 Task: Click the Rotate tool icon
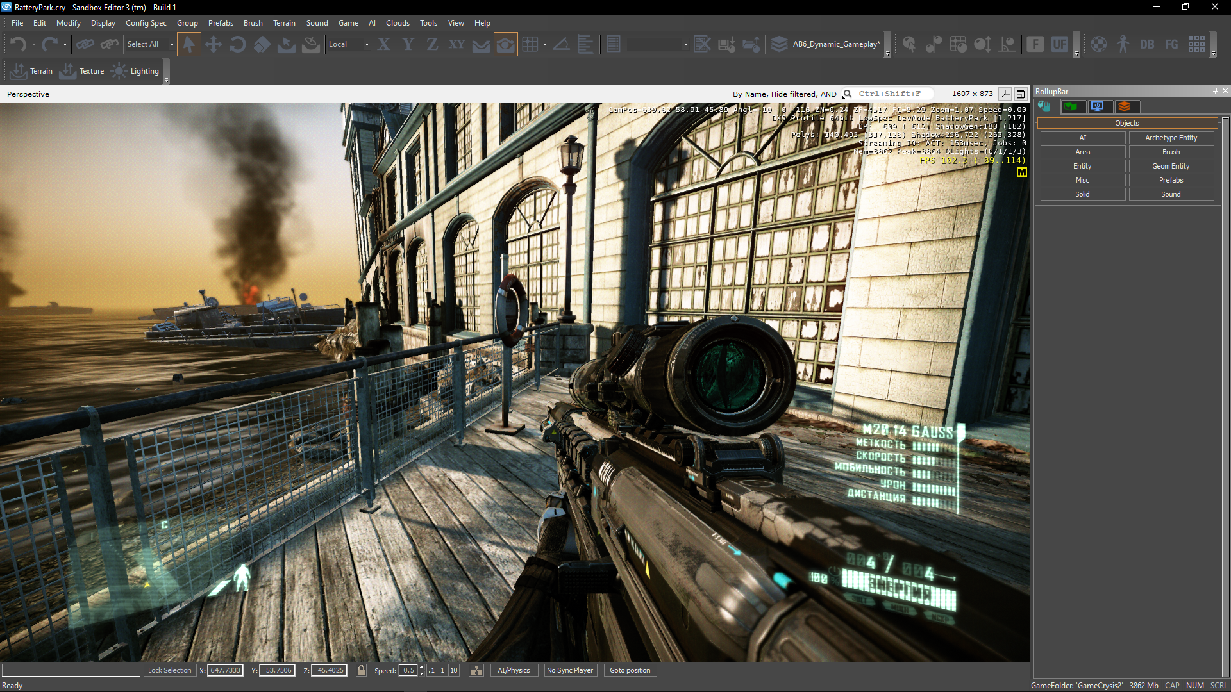tap(237, 44)
